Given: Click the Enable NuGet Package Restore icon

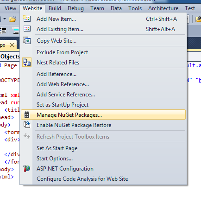Looking at the screenshot, I should [x=27, y=125].
